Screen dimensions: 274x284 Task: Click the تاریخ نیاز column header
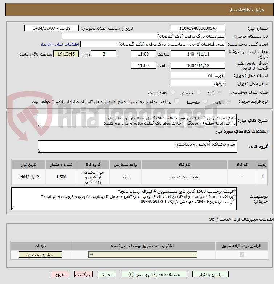point(29,165)
